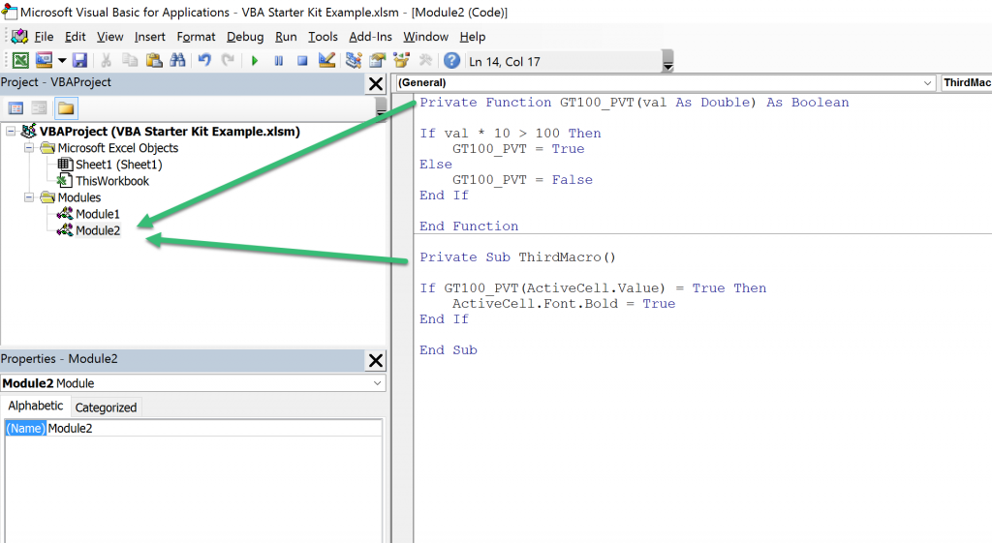
Task: Click the Module2 name value field
Action: coord(214,428)
